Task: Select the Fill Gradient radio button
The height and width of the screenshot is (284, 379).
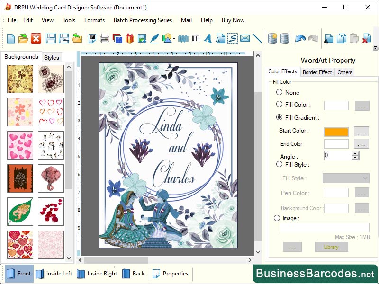Action: click(279, 117)
